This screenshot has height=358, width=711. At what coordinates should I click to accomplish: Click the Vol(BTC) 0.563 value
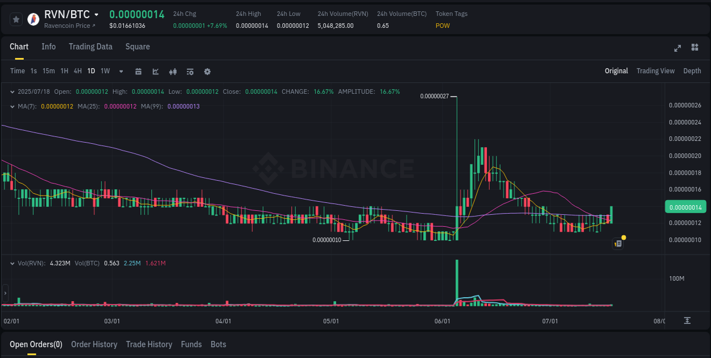click(x=111, y=263)
